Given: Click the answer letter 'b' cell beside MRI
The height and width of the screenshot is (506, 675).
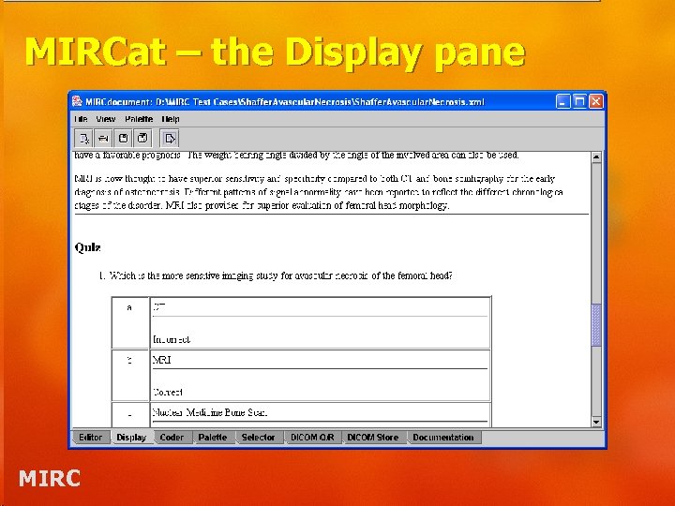Looking at the screenshot, I should pyautogui.click(x=130, y=375).
